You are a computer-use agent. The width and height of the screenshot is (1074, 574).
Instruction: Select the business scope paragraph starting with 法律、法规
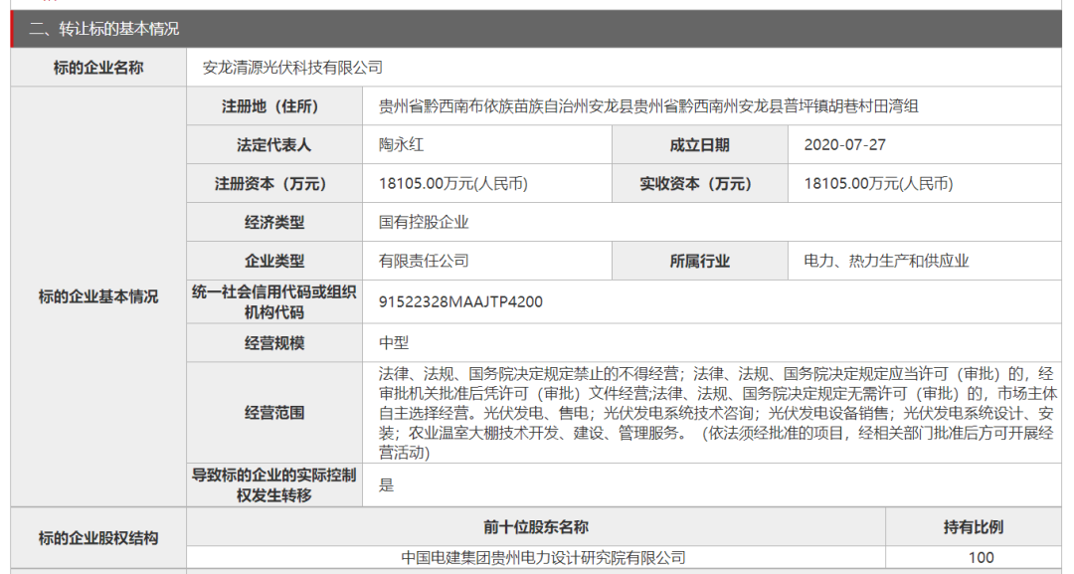click(716, 413)
